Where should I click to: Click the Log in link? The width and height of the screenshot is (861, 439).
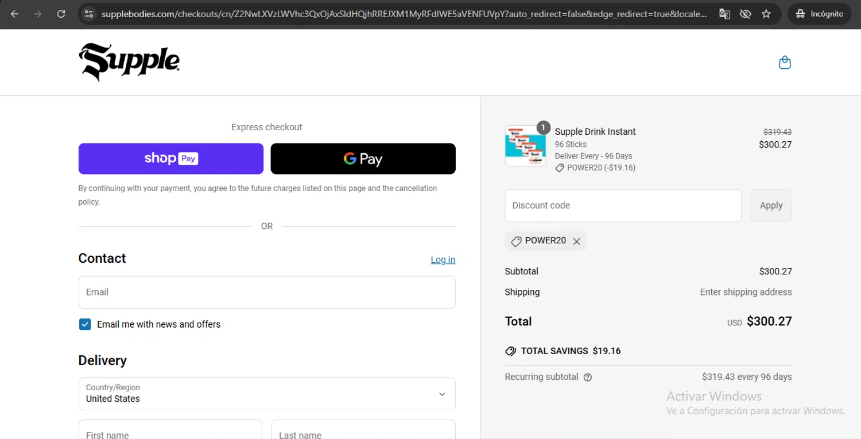click(443, 259)
